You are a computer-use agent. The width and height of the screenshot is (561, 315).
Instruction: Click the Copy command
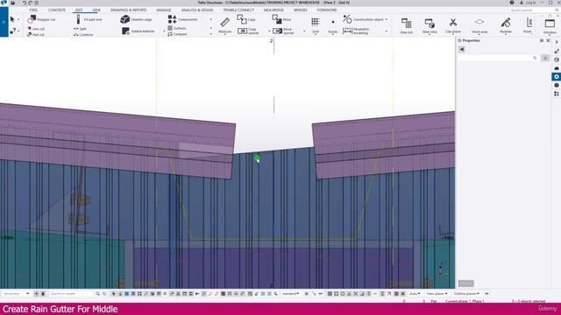[246, 19]
